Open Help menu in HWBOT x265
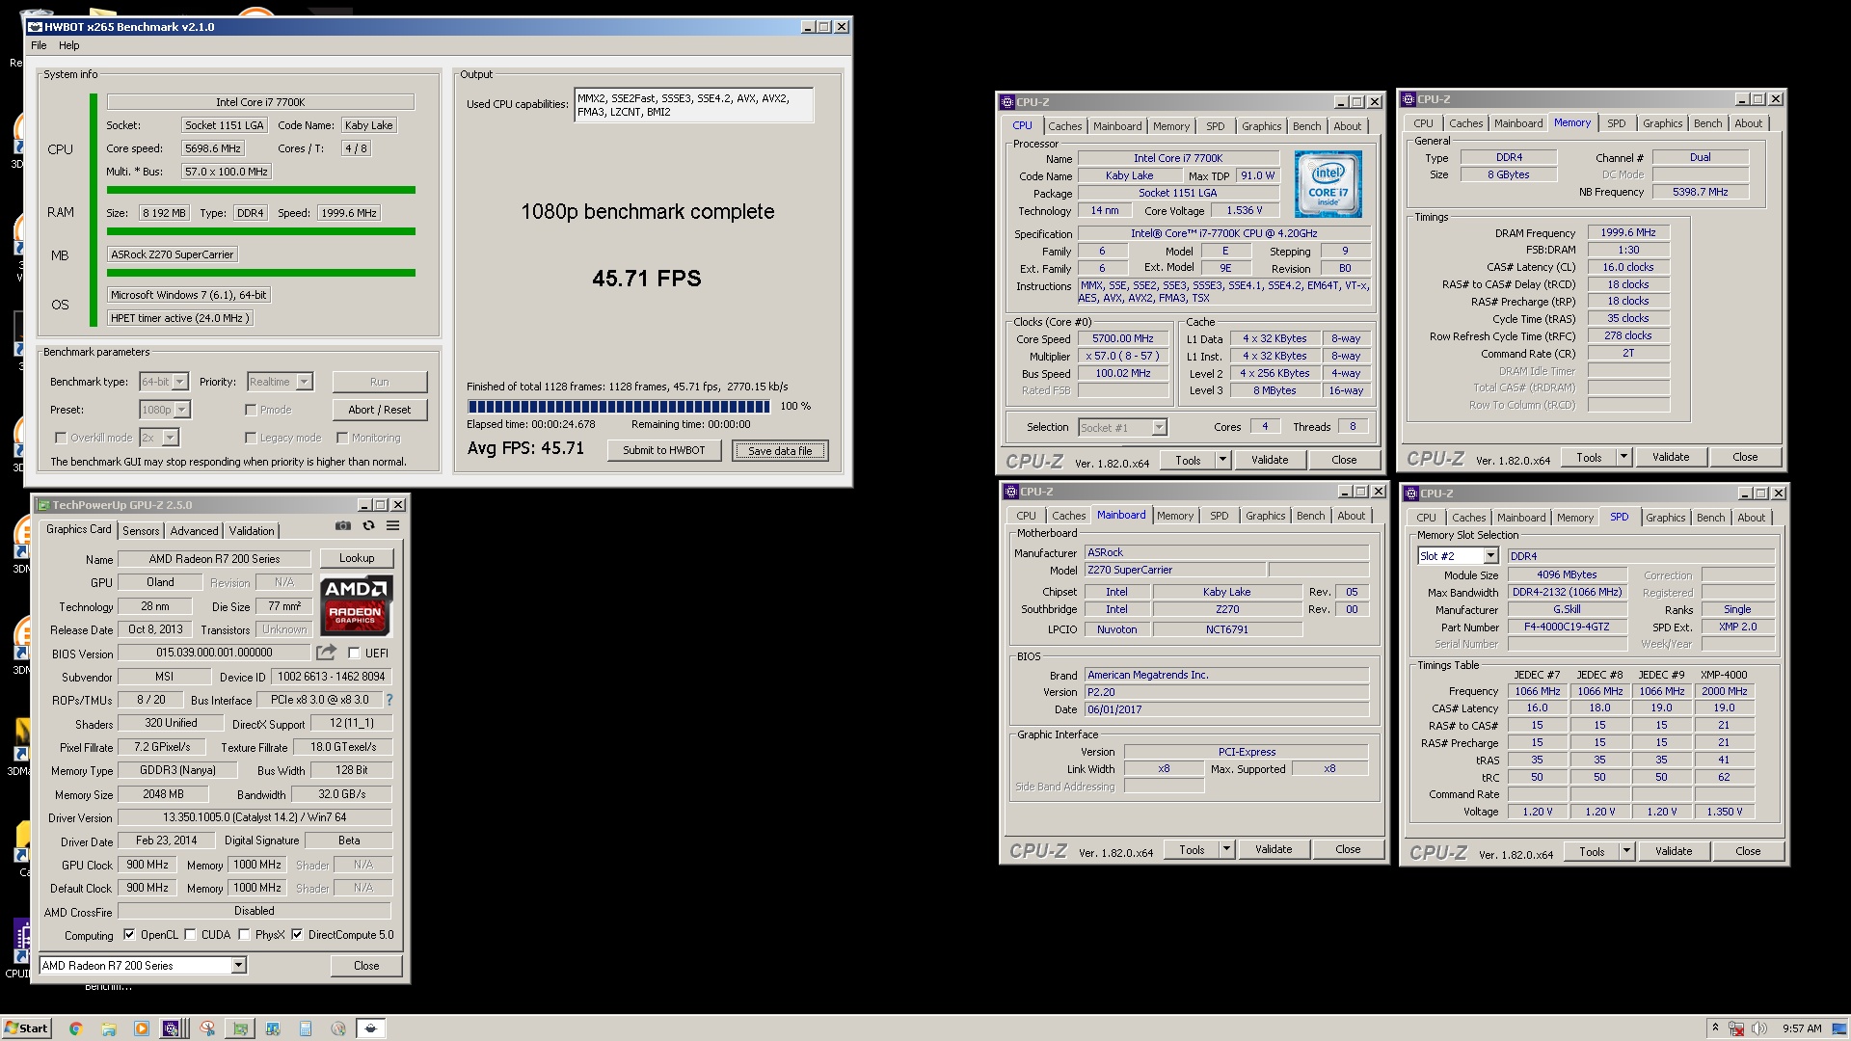 [68, 45]
